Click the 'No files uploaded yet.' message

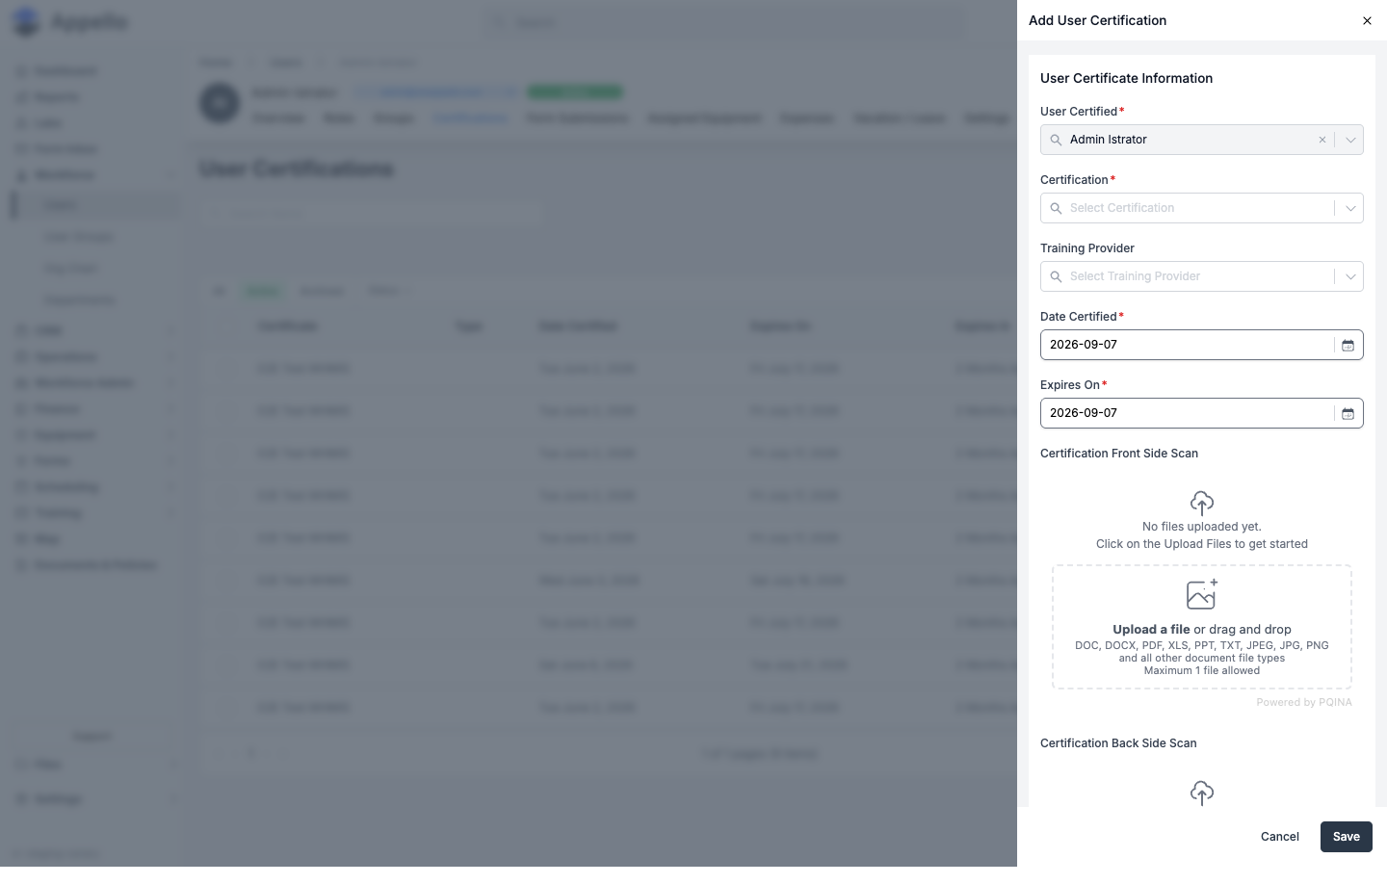(1202, 527)
